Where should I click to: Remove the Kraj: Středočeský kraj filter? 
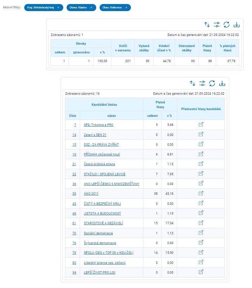click(x=58, y=7)
